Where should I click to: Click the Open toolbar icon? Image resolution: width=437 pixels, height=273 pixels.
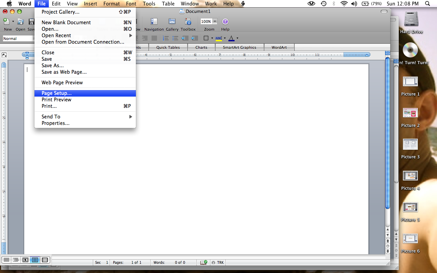(20, 21)
